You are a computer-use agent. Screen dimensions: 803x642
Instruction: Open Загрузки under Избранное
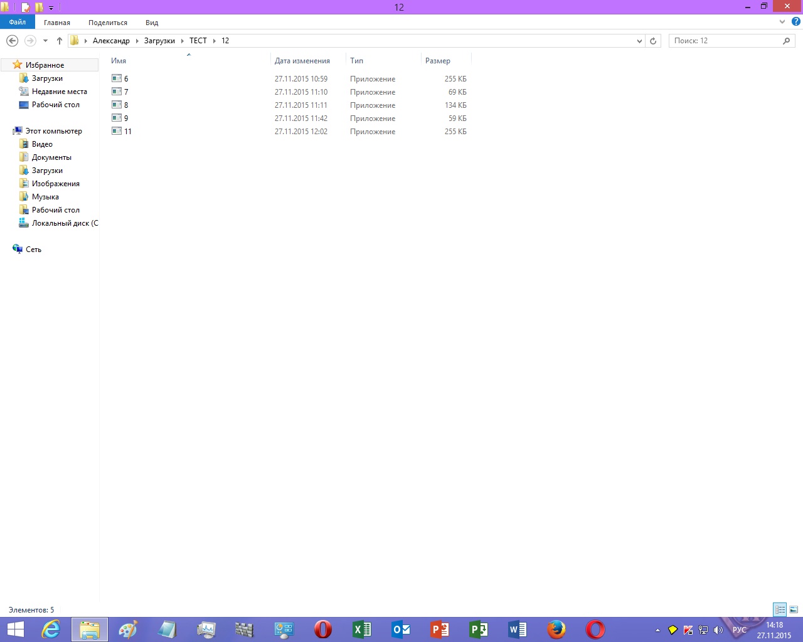click(47, 78)
